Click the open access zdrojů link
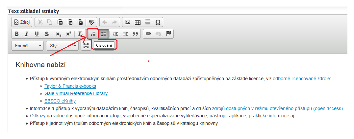The width and height of the screenshot is (354, 139). click(277, 108)
